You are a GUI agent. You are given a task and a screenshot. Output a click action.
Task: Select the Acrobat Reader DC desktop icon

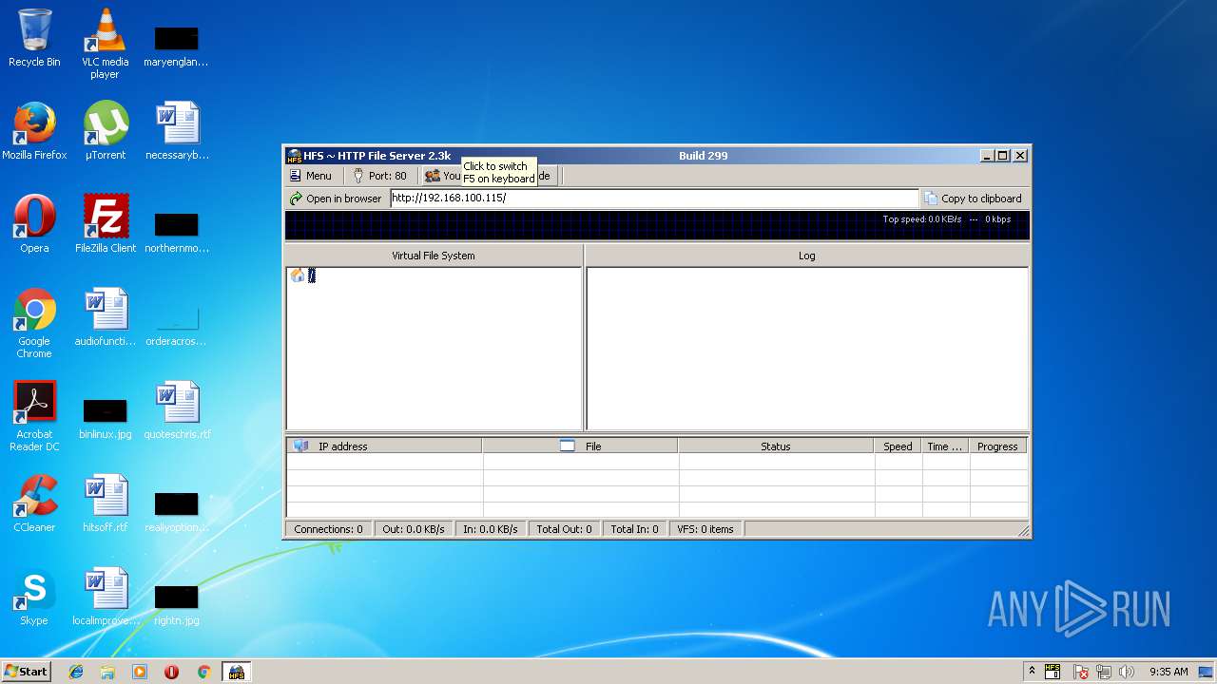34,416
